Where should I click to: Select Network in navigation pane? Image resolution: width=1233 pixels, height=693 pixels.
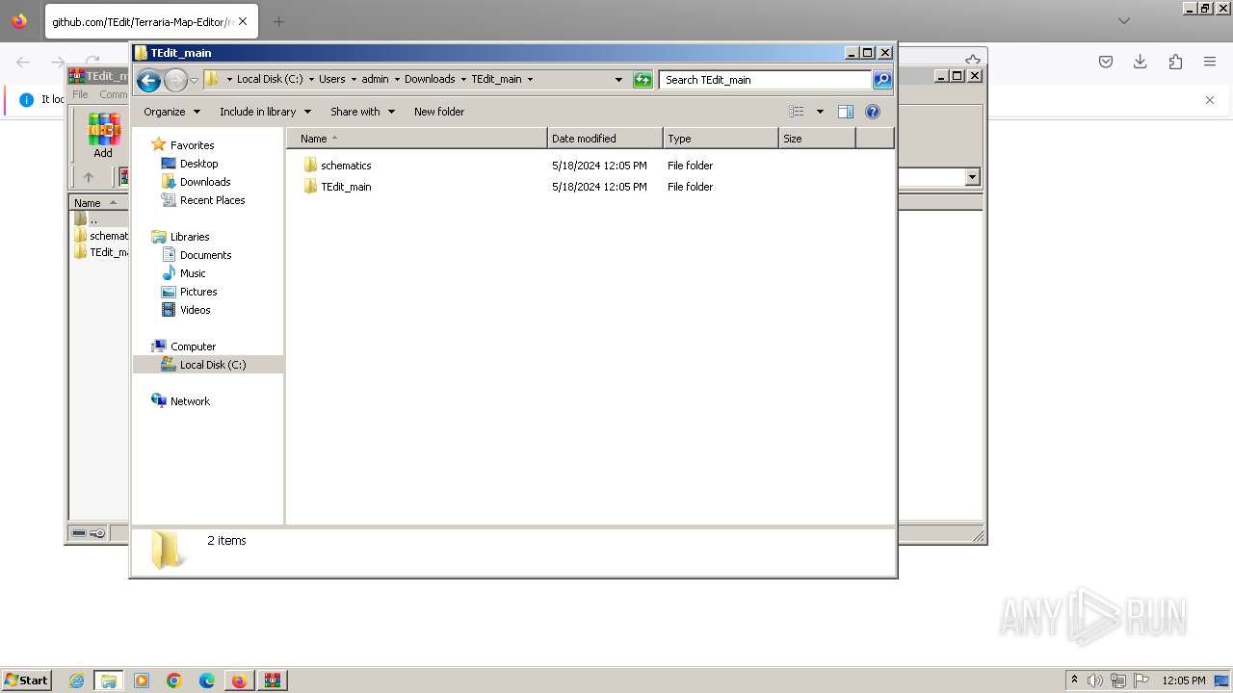pyautogui.click(x=190, y=401)
